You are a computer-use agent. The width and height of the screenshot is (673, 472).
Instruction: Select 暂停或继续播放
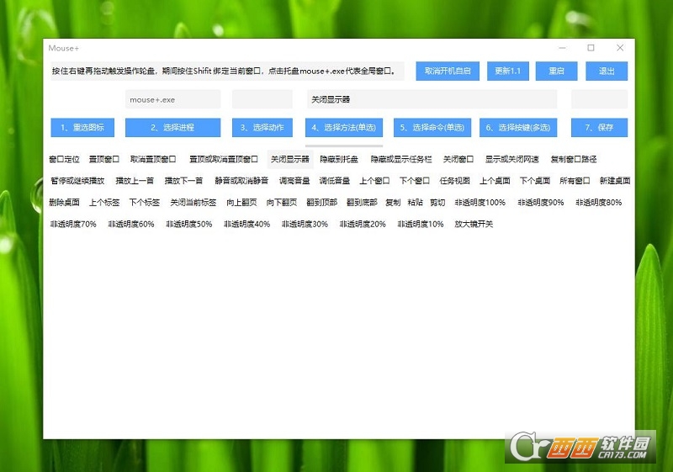77,181
